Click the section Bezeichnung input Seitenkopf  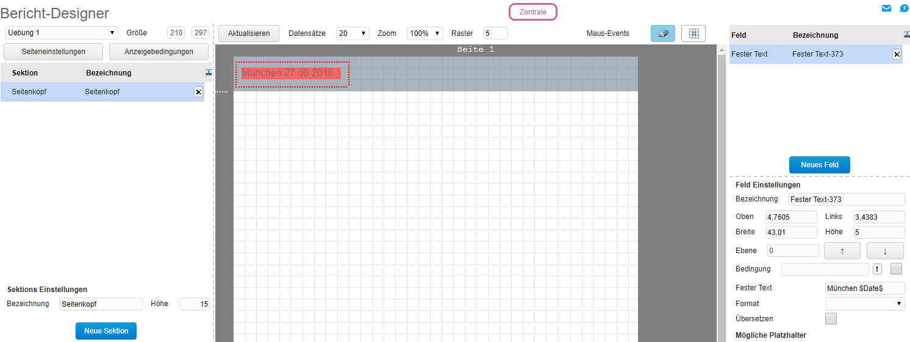pos(101,304)
